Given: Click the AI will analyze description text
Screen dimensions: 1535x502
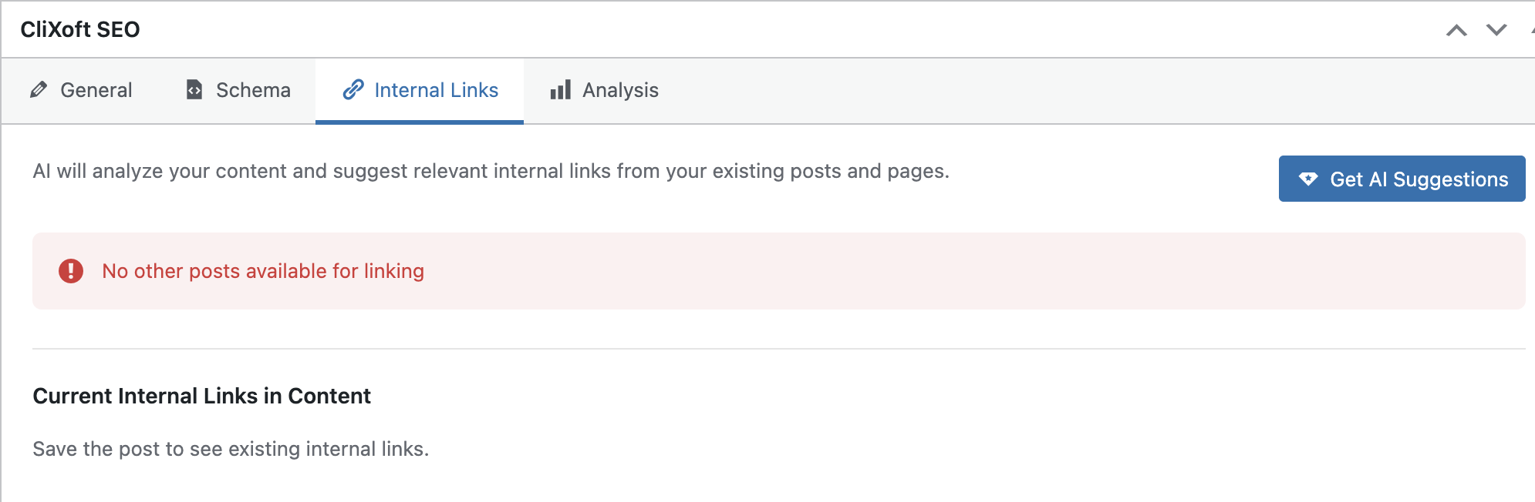Looking at the screenshot, I should coord(491,171).
